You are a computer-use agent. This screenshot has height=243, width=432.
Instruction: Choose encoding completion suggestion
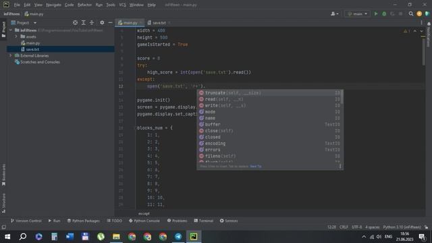(x=269, y=144)
